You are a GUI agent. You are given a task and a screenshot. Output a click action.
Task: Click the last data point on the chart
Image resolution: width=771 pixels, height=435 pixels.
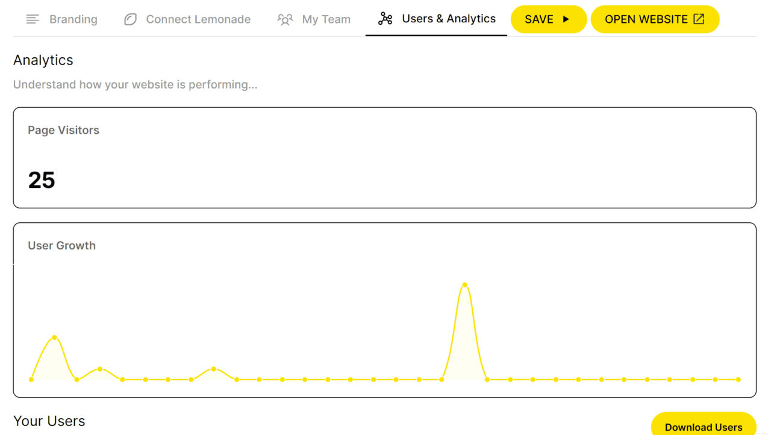(738, 380)
